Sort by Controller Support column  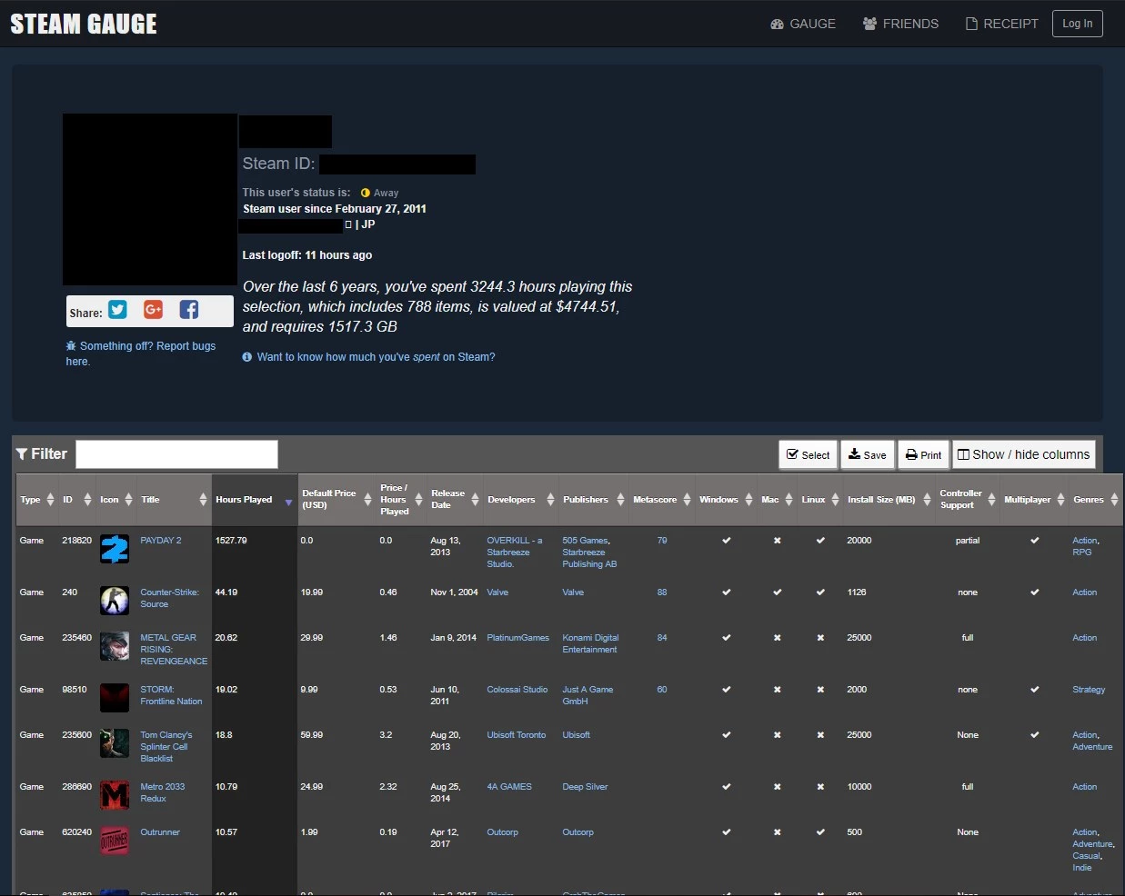pos(968,500)
